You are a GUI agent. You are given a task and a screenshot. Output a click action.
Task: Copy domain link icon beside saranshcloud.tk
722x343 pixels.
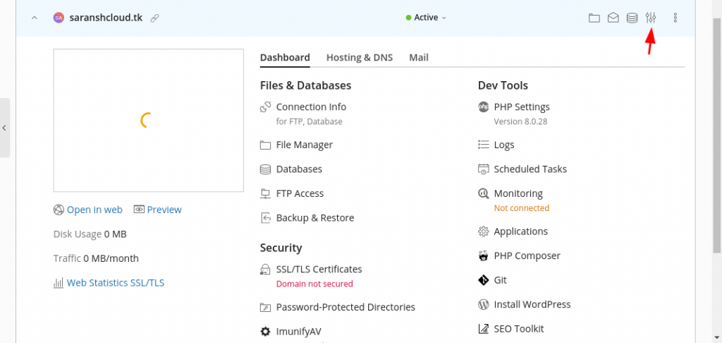[x=154, y=18]
